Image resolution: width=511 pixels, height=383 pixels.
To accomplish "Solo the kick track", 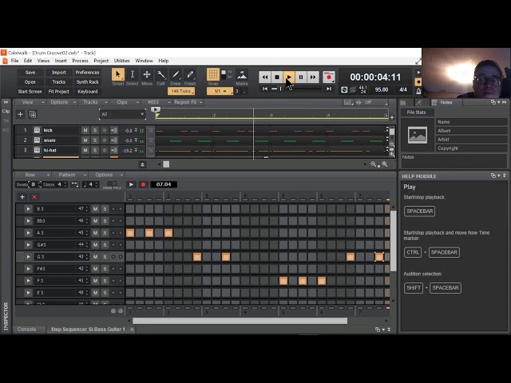I will pyautogui.click(x=95, y=130).
